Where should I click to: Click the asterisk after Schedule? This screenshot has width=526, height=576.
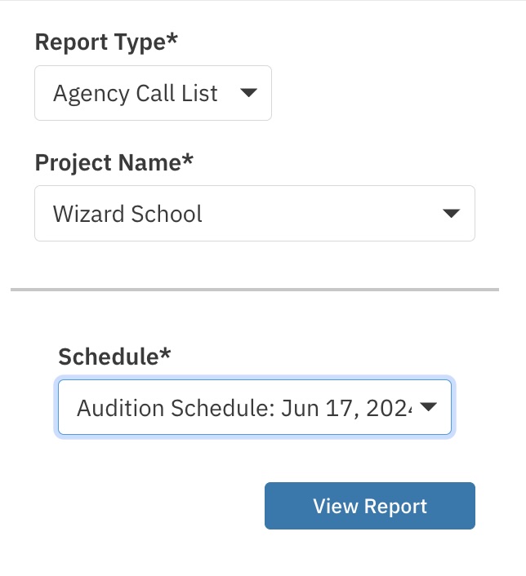[x=167, y=354]
